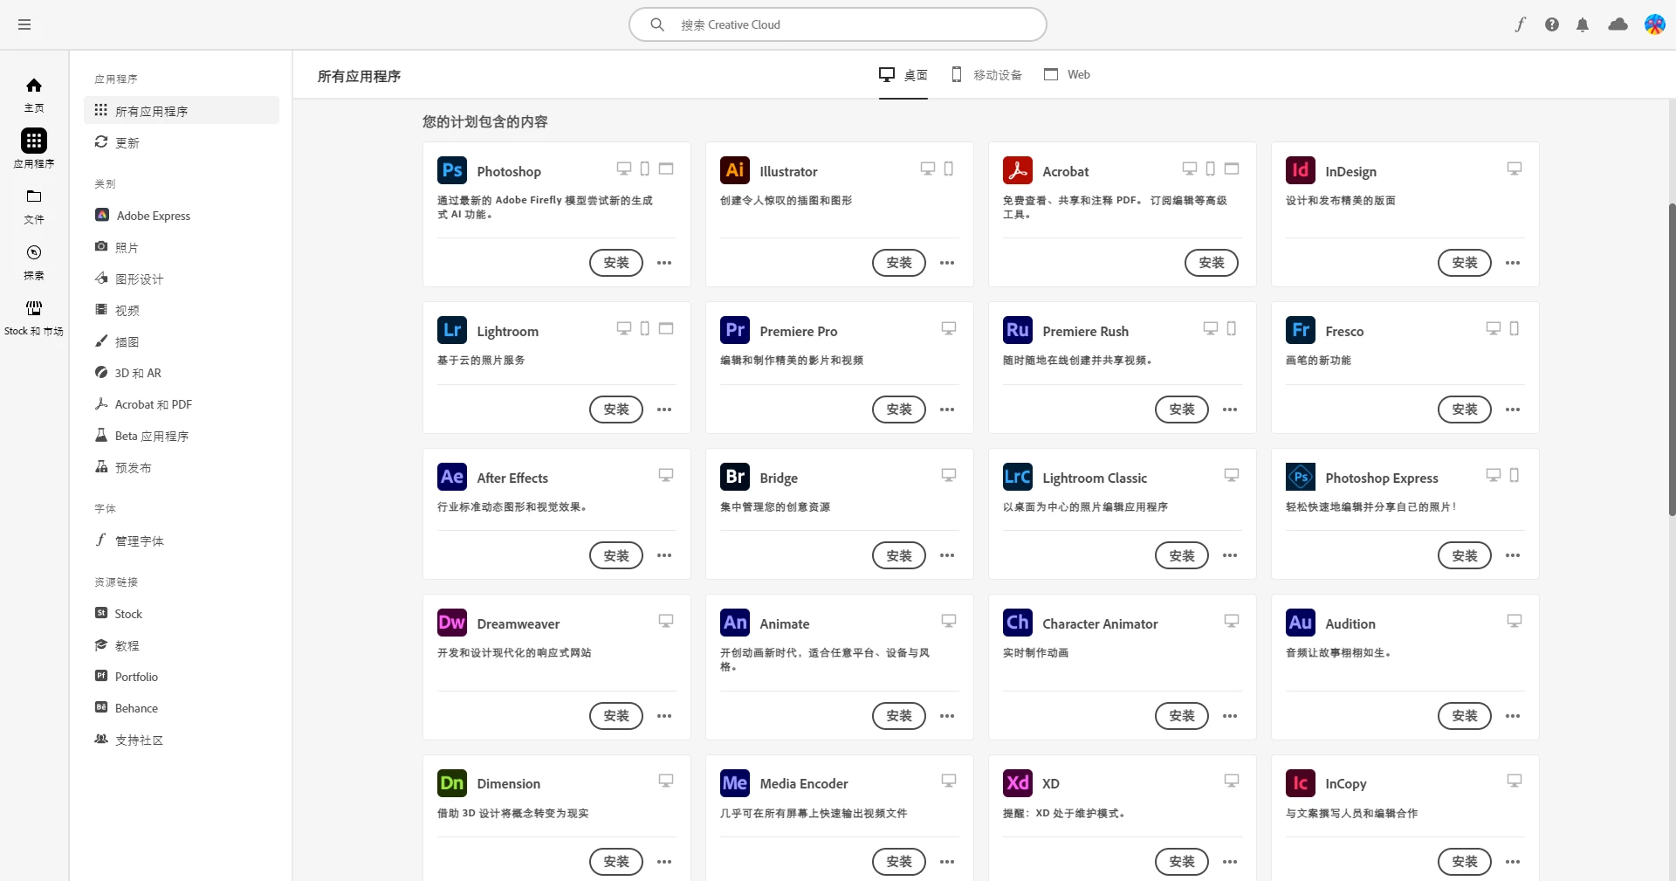Click the Acrobat app icon
Viewport: 1676px width, 881px height.
(1018, 170)
